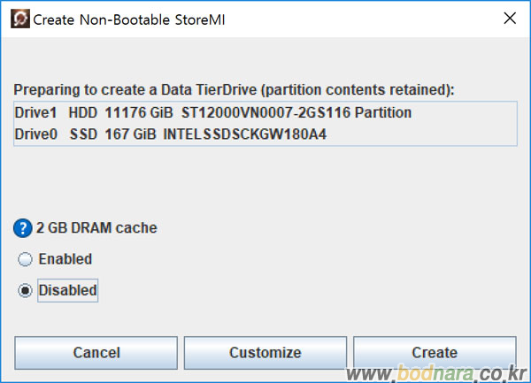Select the Drive1 HDD row in list
Image resolution: width=531 pixels, height=383 pixels.
tap(265, 112)
